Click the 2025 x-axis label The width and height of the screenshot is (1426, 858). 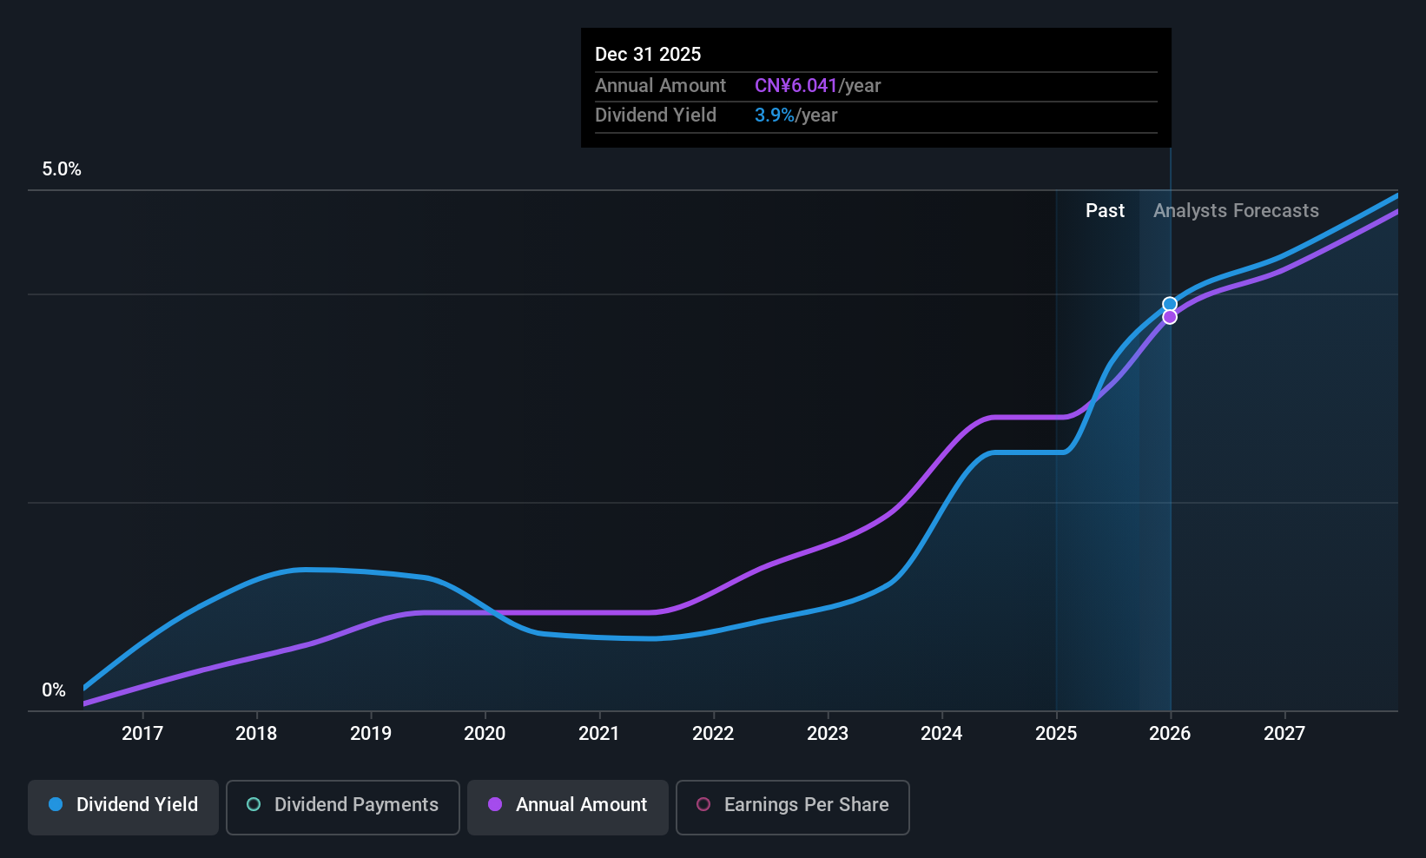pyautogui.click(x=1056, y=734)
